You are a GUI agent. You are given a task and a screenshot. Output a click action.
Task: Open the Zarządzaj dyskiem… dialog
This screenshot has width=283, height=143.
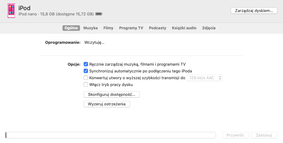point(254,11)
